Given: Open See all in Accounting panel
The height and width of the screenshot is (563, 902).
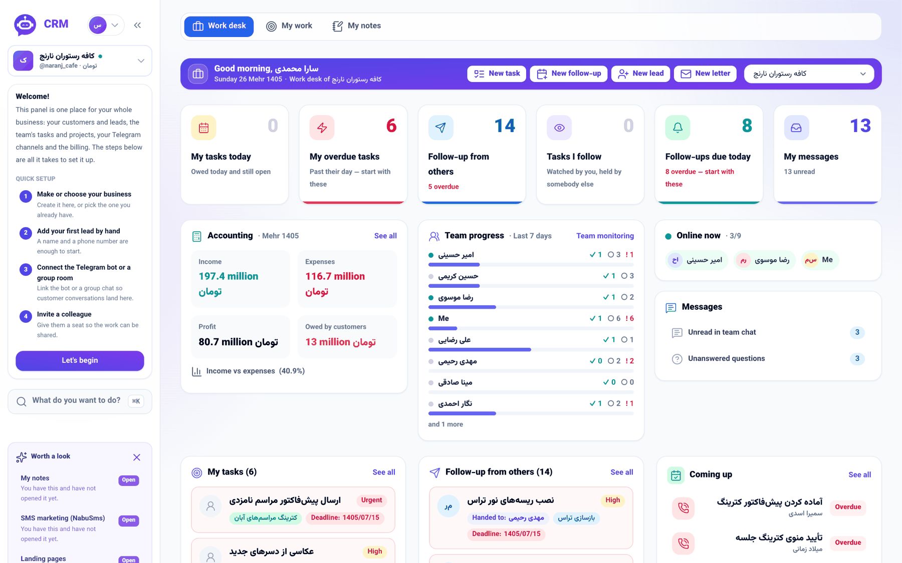Looking at the screenshot, I should 385,236.
